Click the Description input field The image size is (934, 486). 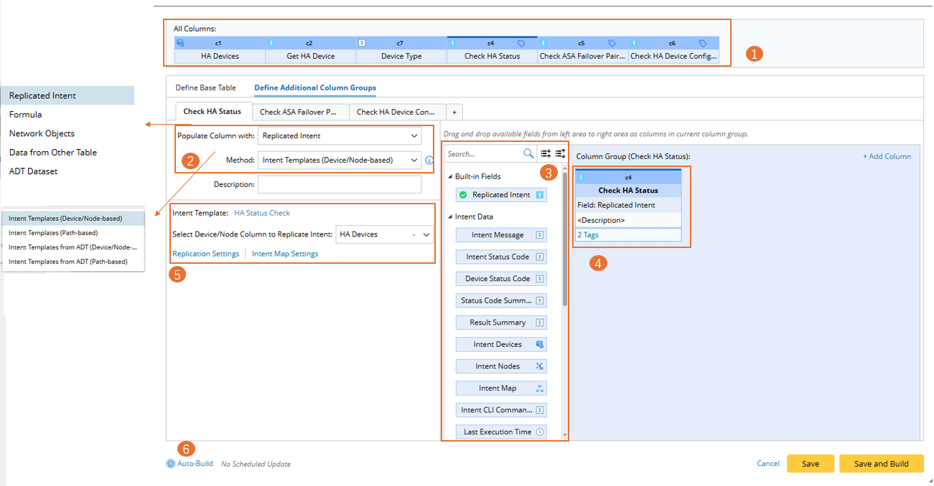pos(340,184)
